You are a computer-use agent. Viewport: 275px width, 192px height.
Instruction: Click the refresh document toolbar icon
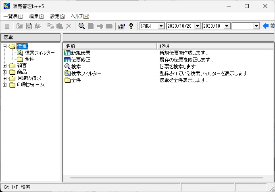click(29, 26)
